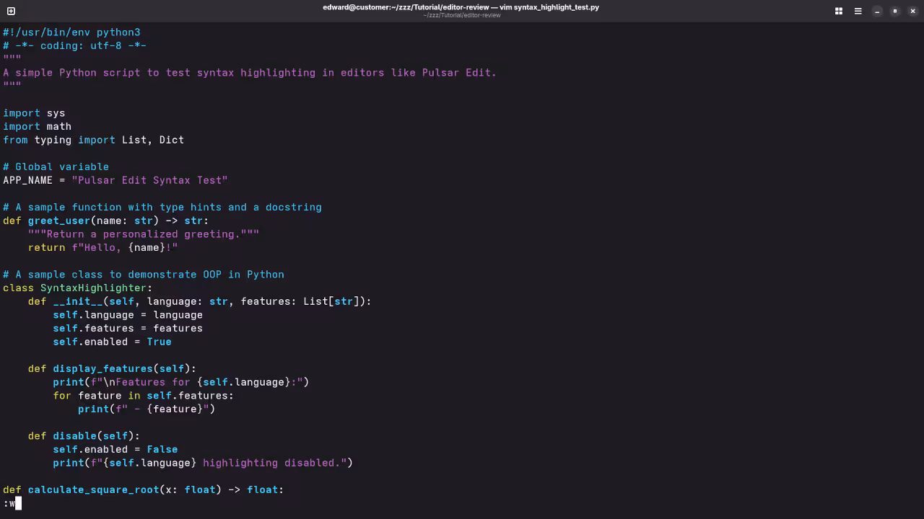Maximize the terminal window
The width and height of the screenshot is (924, 519).
[894, 12]
